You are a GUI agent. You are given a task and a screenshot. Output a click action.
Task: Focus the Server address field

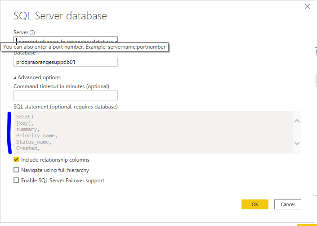66,40
